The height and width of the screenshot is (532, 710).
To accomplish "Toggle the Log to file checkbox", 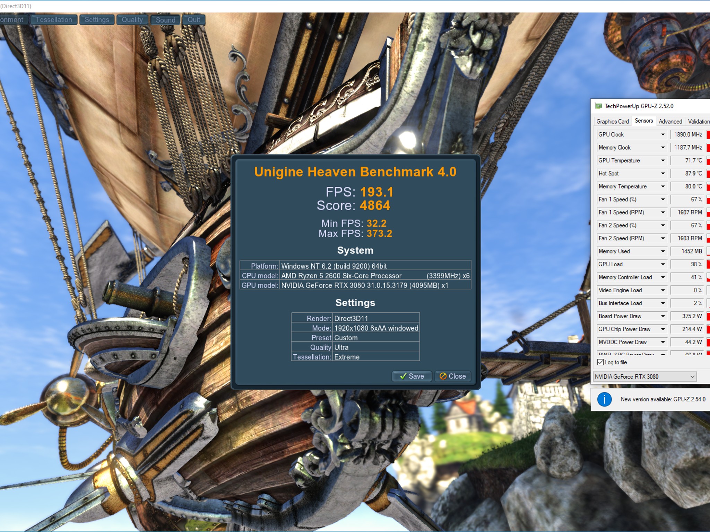I will (600, 362).
